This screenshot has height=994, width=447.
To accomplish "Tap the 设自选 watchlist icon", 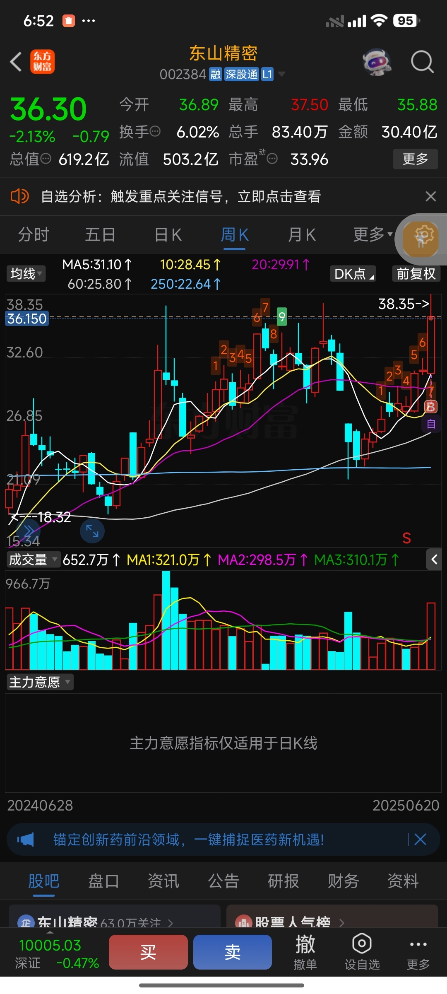I will pos(362,952).
